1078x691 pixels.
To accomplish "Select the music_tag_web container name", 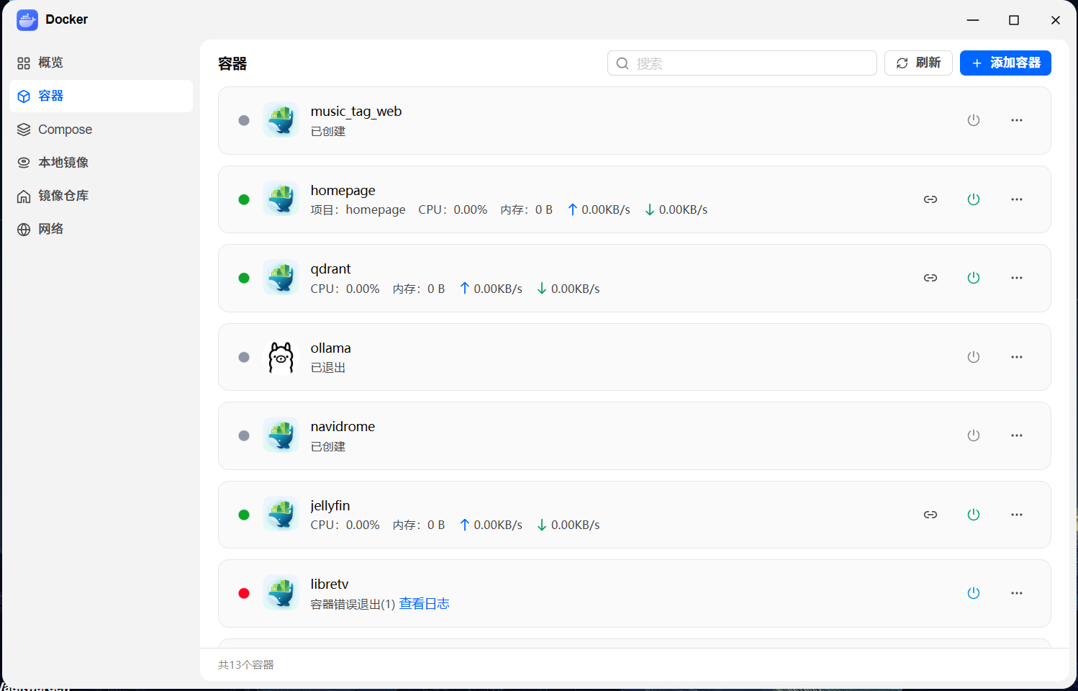I will [x=356, y=112].
